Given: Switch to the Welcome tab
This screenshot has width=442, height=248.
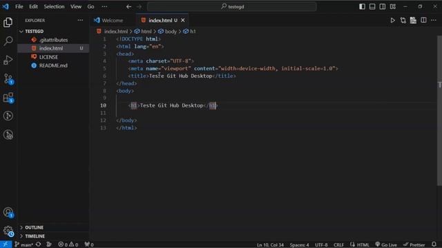Looking at the screenshot, I should pos(112,20).
